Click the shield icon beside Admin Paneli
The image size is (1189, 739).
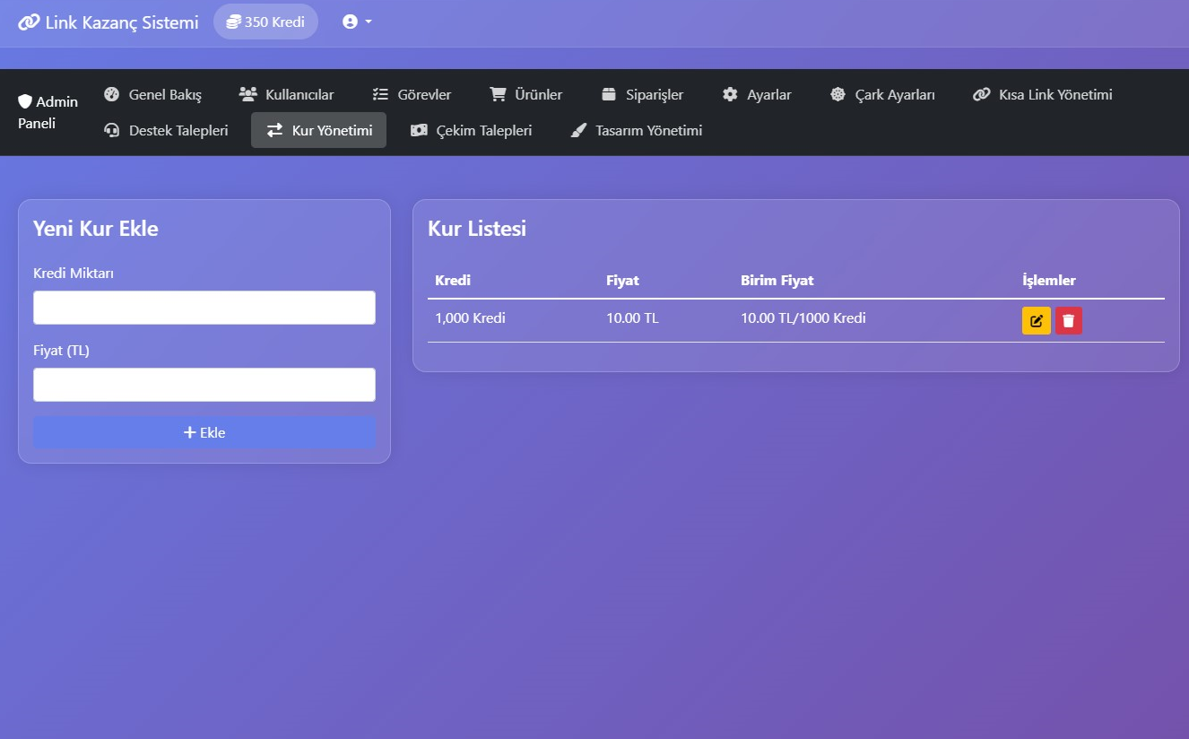click(x=25, y=101)
